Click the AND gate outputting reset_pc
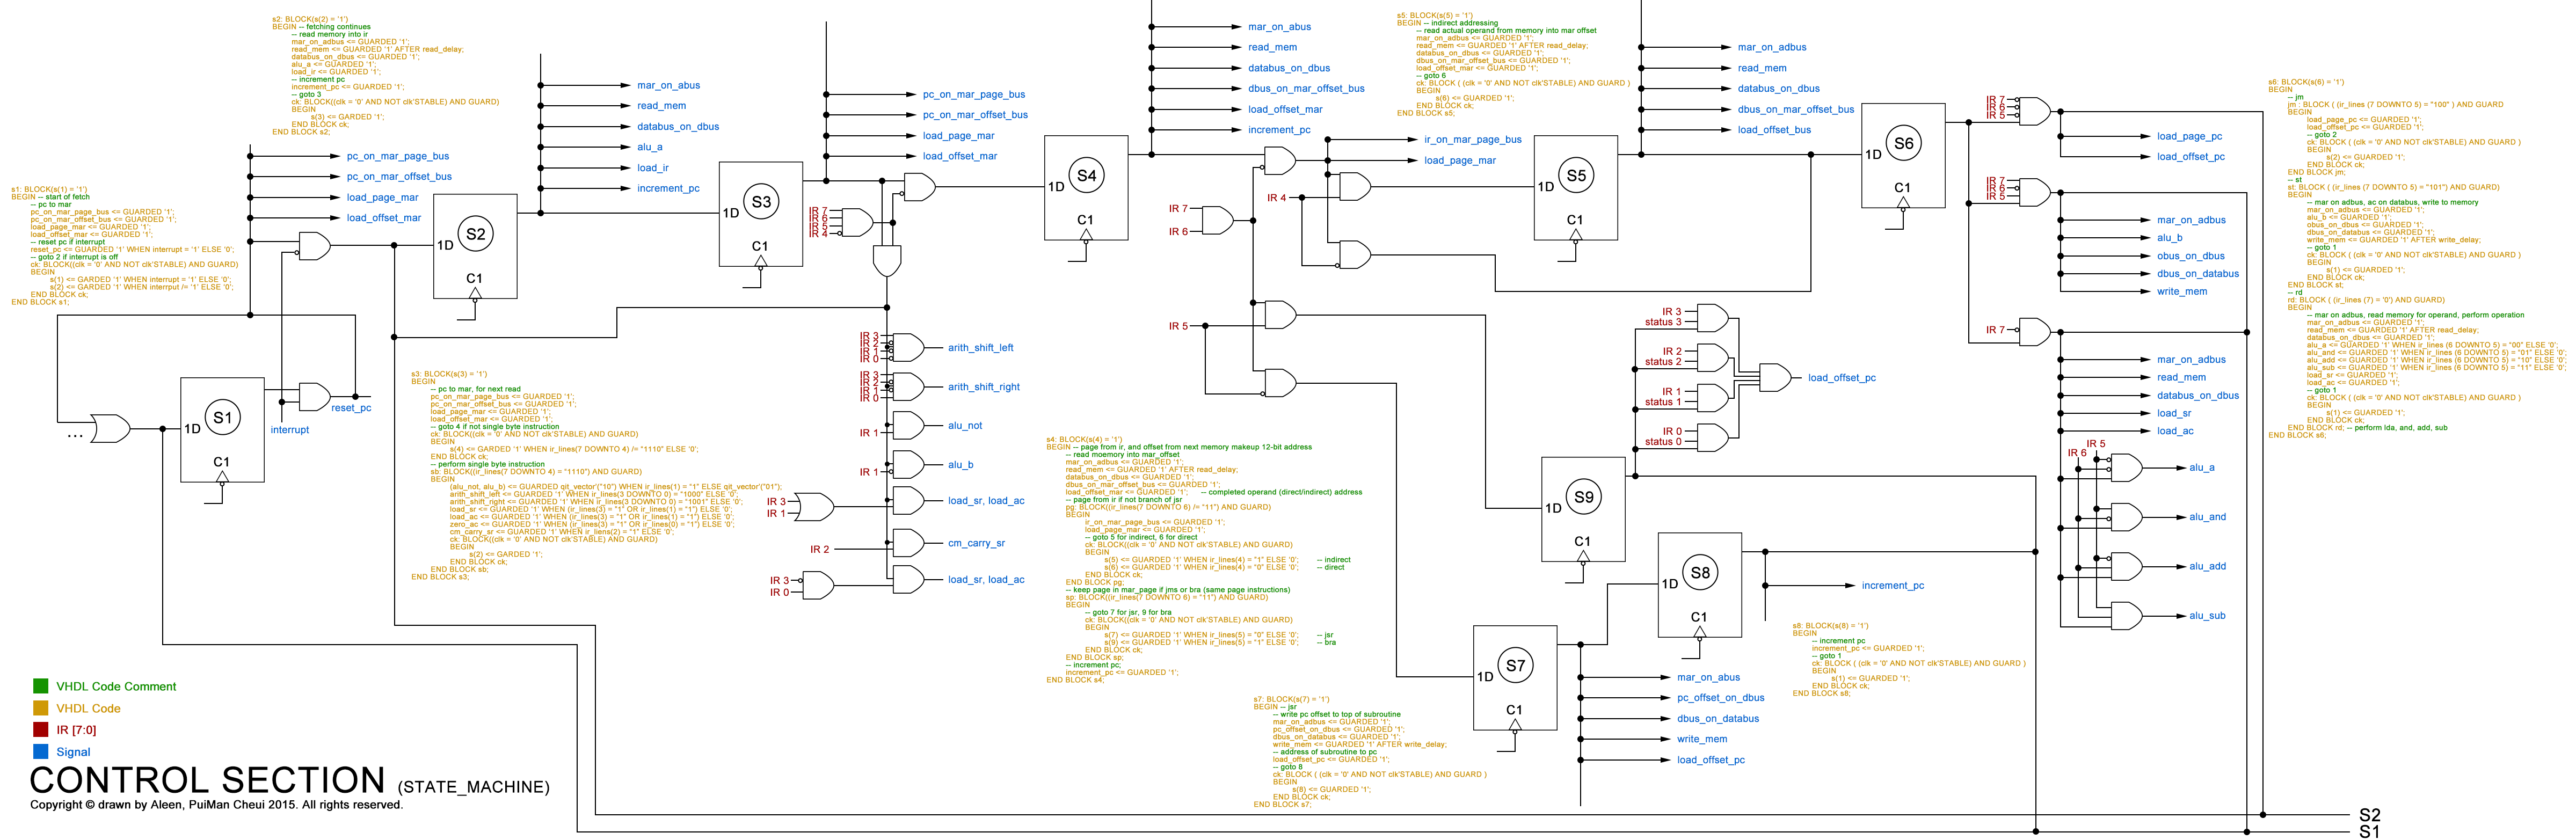The image size is (2576, 840). point(314,396)
